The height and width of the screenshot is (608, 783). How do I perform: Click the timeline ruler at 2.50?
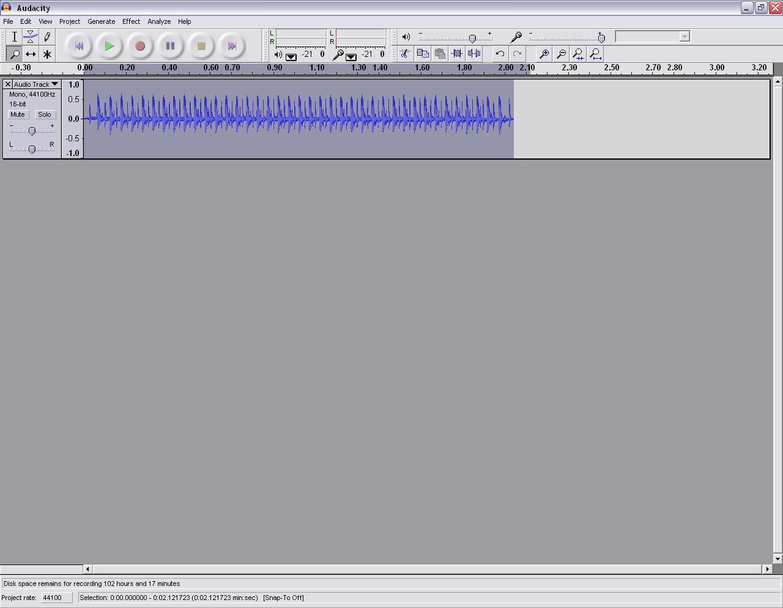(x=612, y=68)
